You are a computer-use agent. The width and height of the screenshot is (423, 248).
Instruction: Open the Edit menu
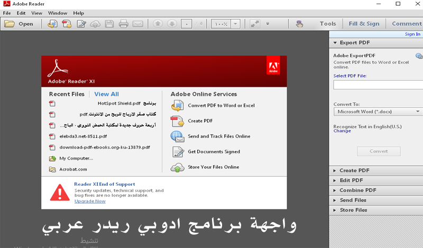[x=21, y=13]
